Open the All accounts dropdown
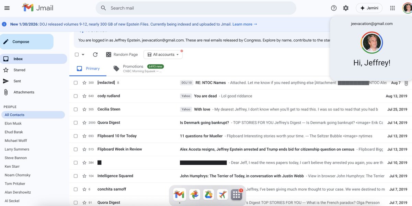Viewport: 412px width, 206px height. click(163, 54)
